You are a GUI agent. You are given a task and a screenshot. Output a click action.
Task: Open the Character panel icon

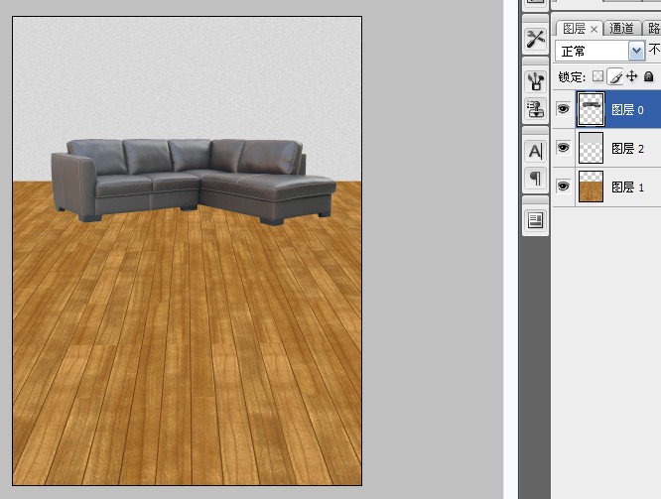tap(535, 151)
